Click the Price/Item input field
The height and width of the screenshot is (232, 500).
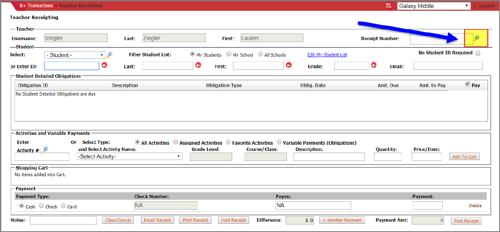click(427, 157)
